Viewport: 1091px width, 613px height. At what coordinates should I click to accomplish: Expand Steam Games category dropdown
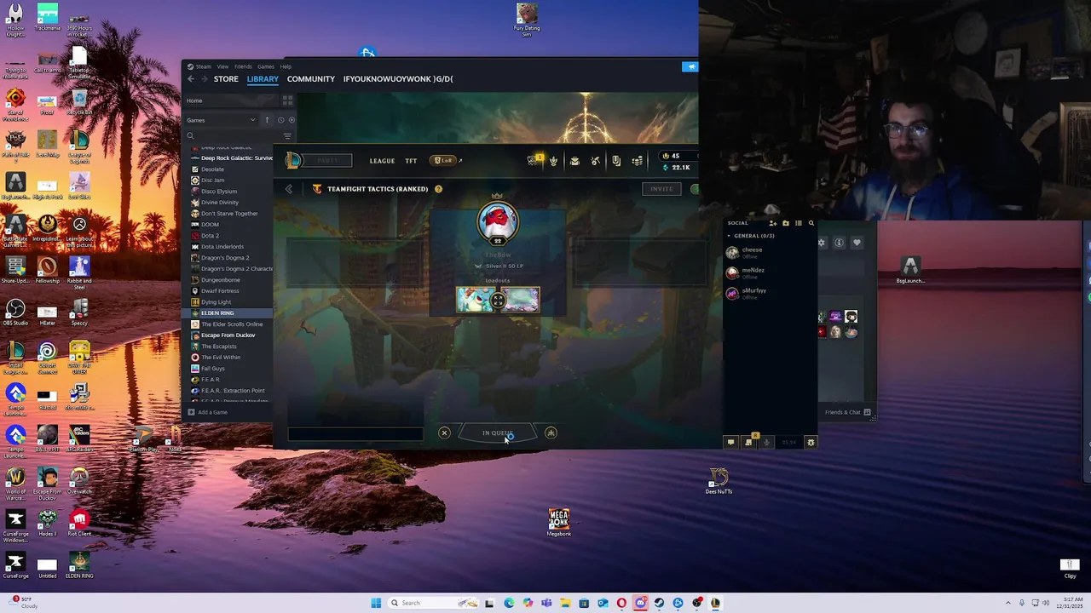252,120
